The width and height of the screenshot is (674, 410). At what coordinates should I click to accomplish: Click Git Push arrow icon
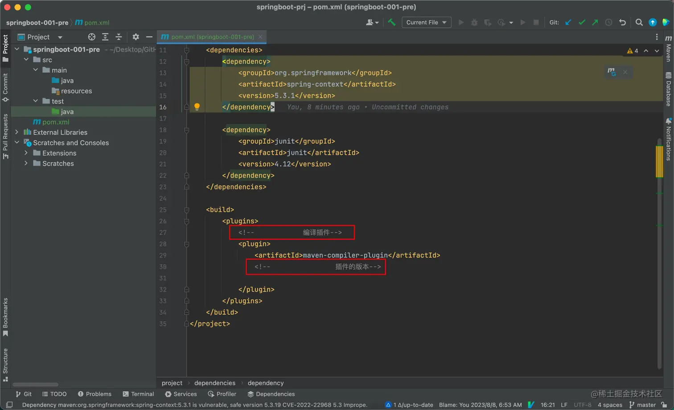coord(595,22)
